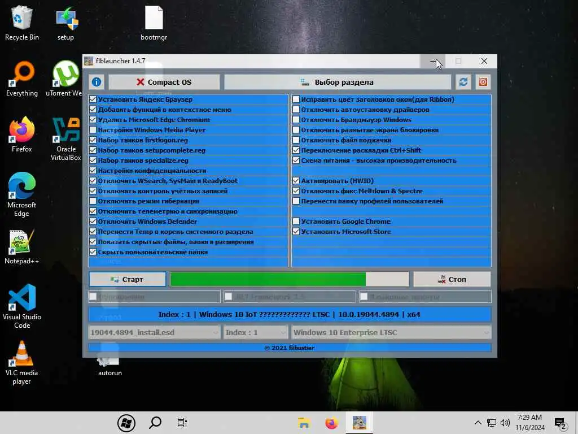
Task: Uncheck Переключение раскладки Ctrl+Shift
Action: [x=296, y=150]
